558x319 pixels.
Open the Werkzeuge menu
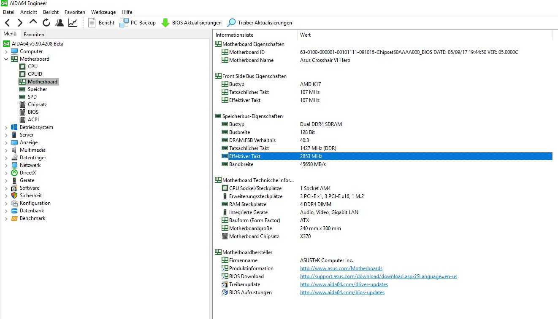(103, 12)
